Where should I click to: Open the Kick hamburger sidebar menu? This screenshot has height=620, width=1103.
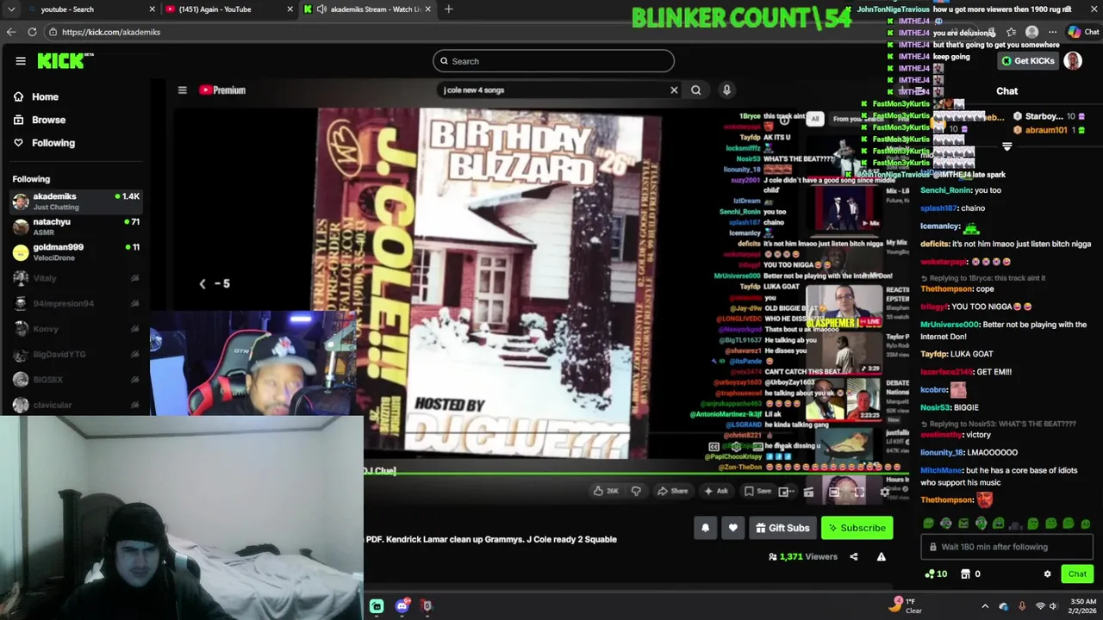[x=21, y=61]
